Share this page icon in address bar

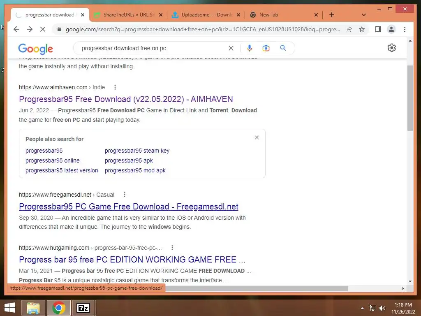349,29
